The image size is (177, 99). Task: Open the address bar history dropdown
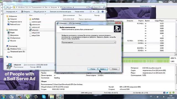click(87, 7)
